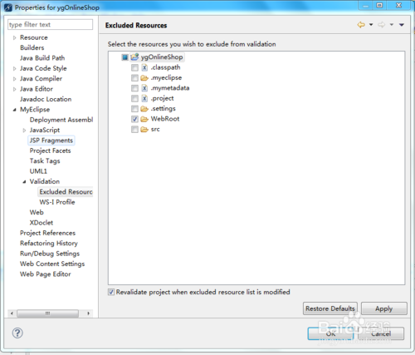Click the tree horizontal scrollbar thumb
Viewport: 415px width, 355px height.
[47, 313]
